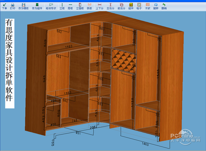Select the 立面板 facade panel tool

click(x=80, y=6)
